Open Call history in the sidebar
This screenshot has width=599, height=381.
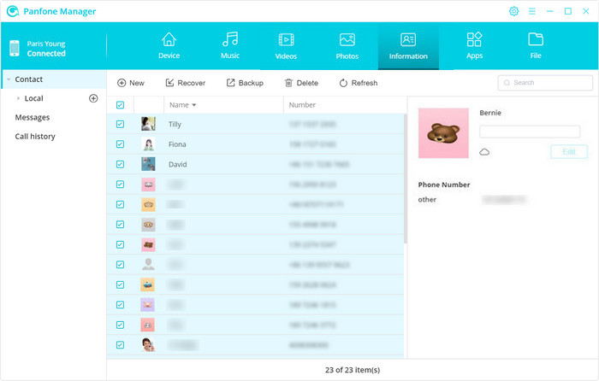click(35, 137)
